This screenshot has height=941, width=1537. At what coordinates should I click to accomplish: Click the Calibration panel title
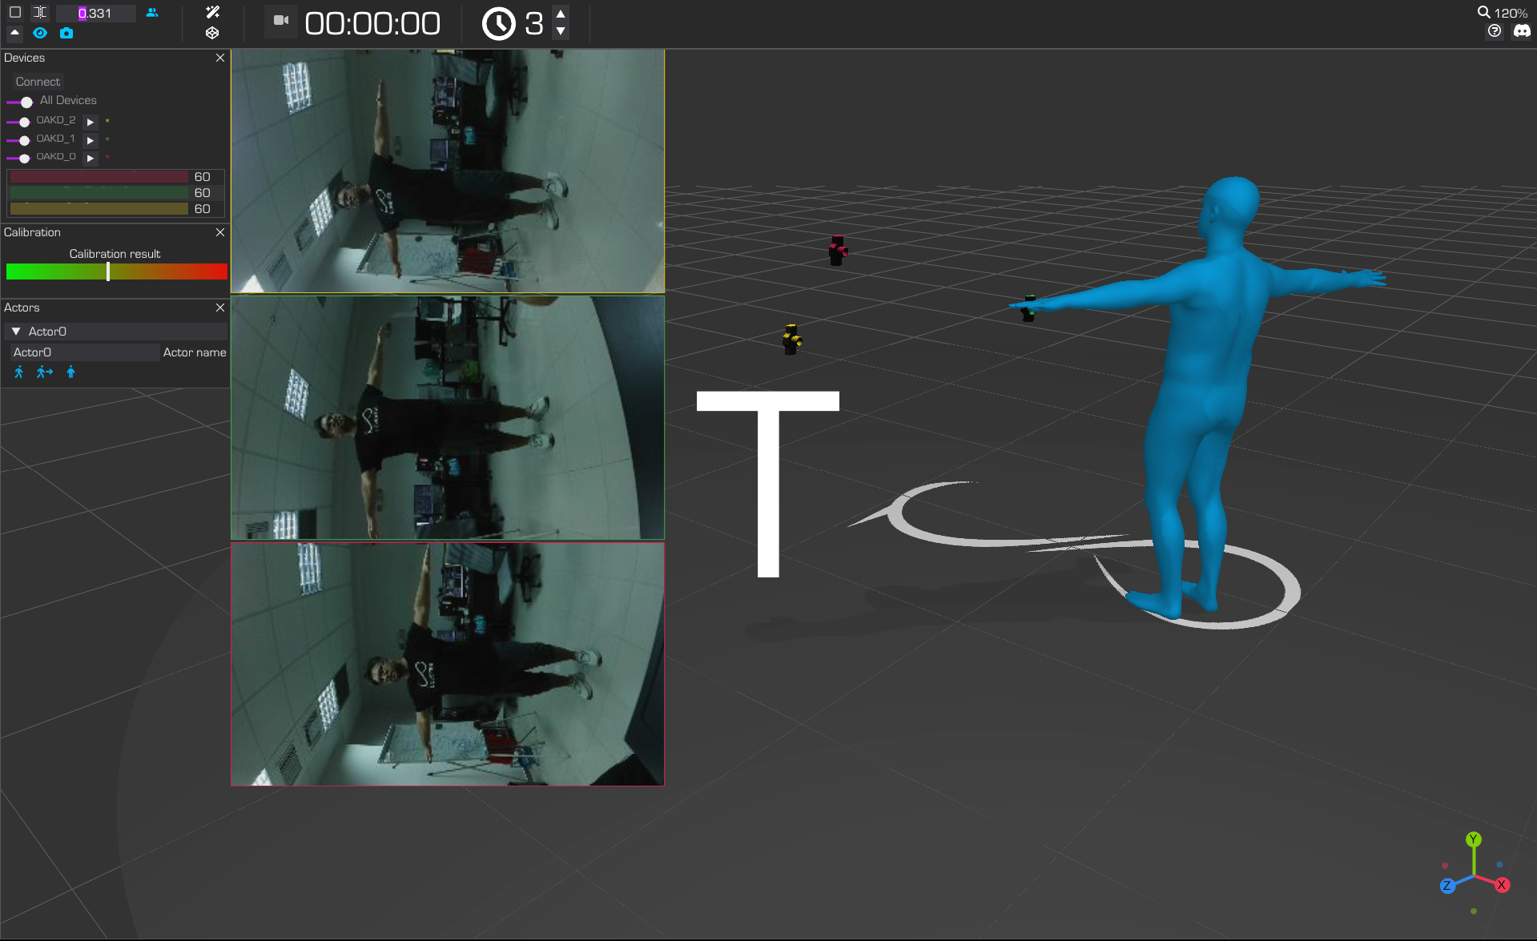coord(32,232)
